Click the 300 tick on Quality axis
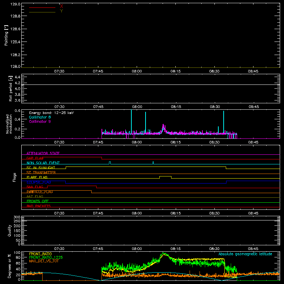Viewport: 284px width, 284px height. pos(17,217)
